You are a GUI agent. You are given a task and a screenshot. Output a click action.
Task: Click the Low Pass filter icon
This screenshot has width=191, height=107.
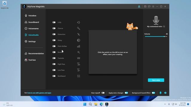tap(78, 70)
